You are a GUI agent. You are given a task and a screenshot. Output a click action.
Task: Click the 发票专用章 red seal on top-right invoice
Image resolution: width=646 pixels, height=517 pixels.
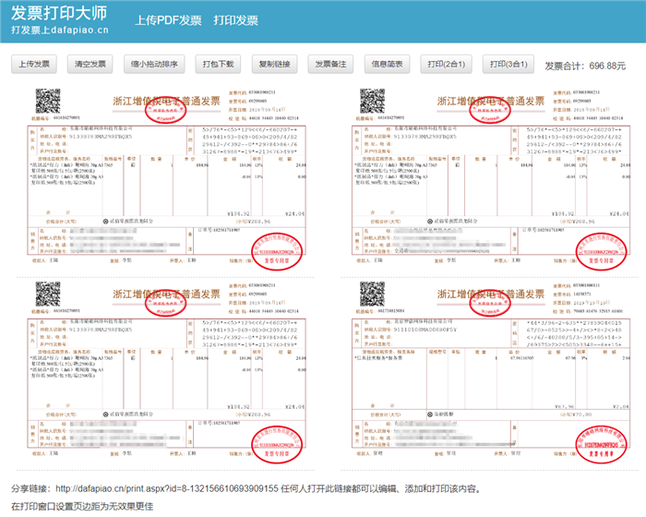pos(601,251)
